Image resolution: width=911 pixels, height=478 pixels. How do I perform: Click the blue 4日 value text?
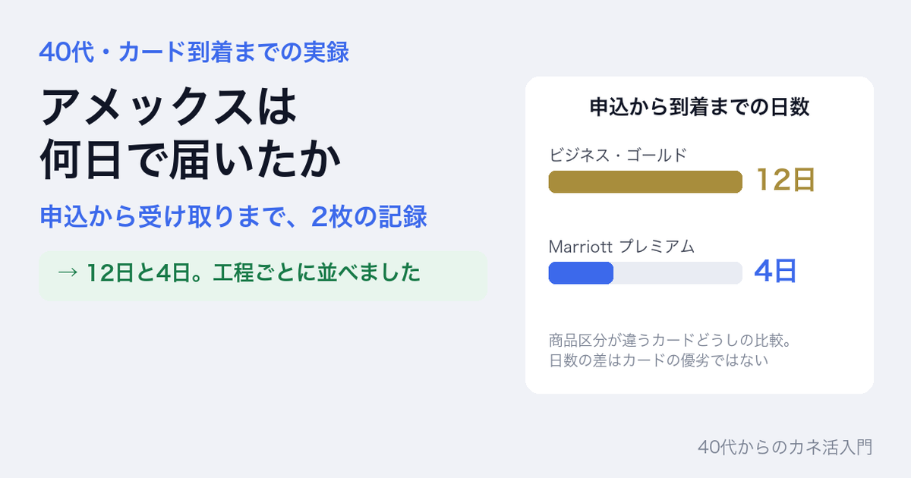(775, 272)
